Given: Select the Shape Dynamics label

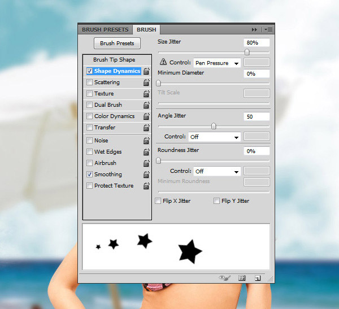Looking at the screenshot, I should [117, 71].
